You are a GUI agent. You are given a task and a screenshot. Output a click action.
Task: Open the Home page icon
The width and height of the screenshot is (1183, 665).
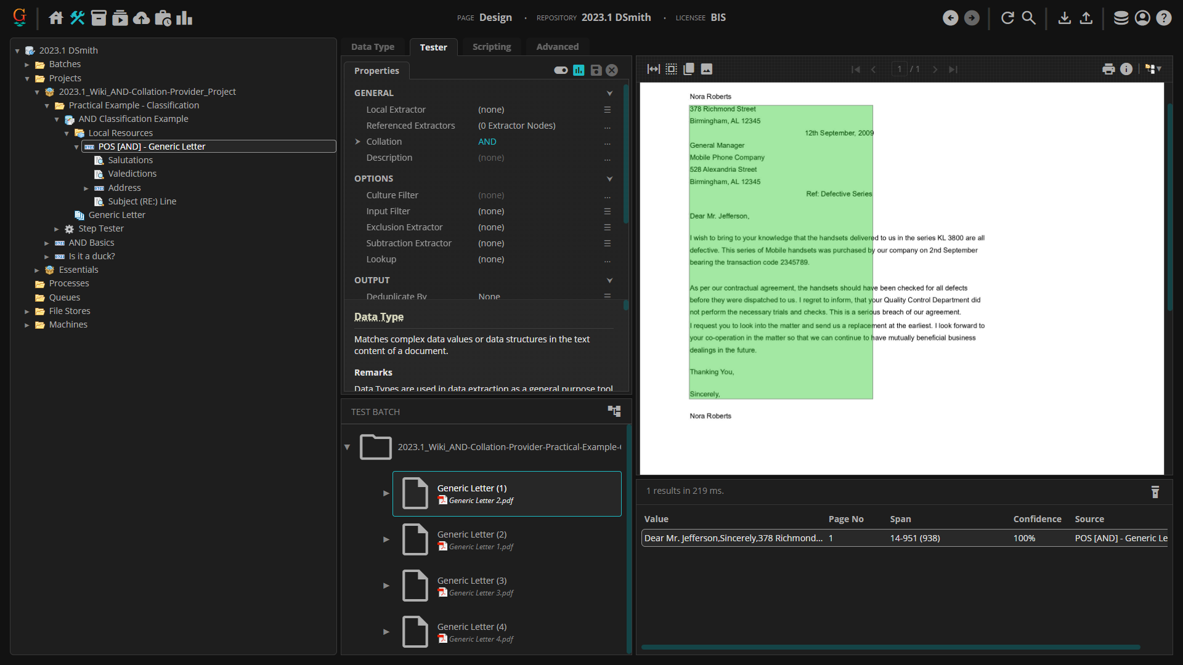coord(56,18)
